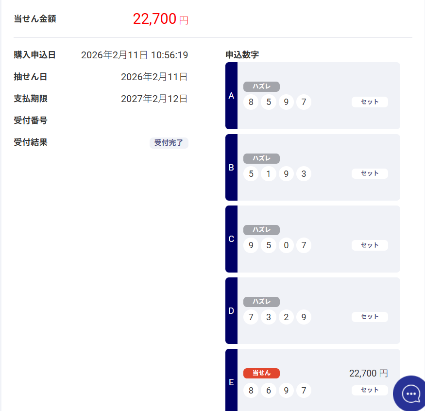Select the dark blue A row label
Viewport: 425px width, 411px height.
(x=231, y=96)
